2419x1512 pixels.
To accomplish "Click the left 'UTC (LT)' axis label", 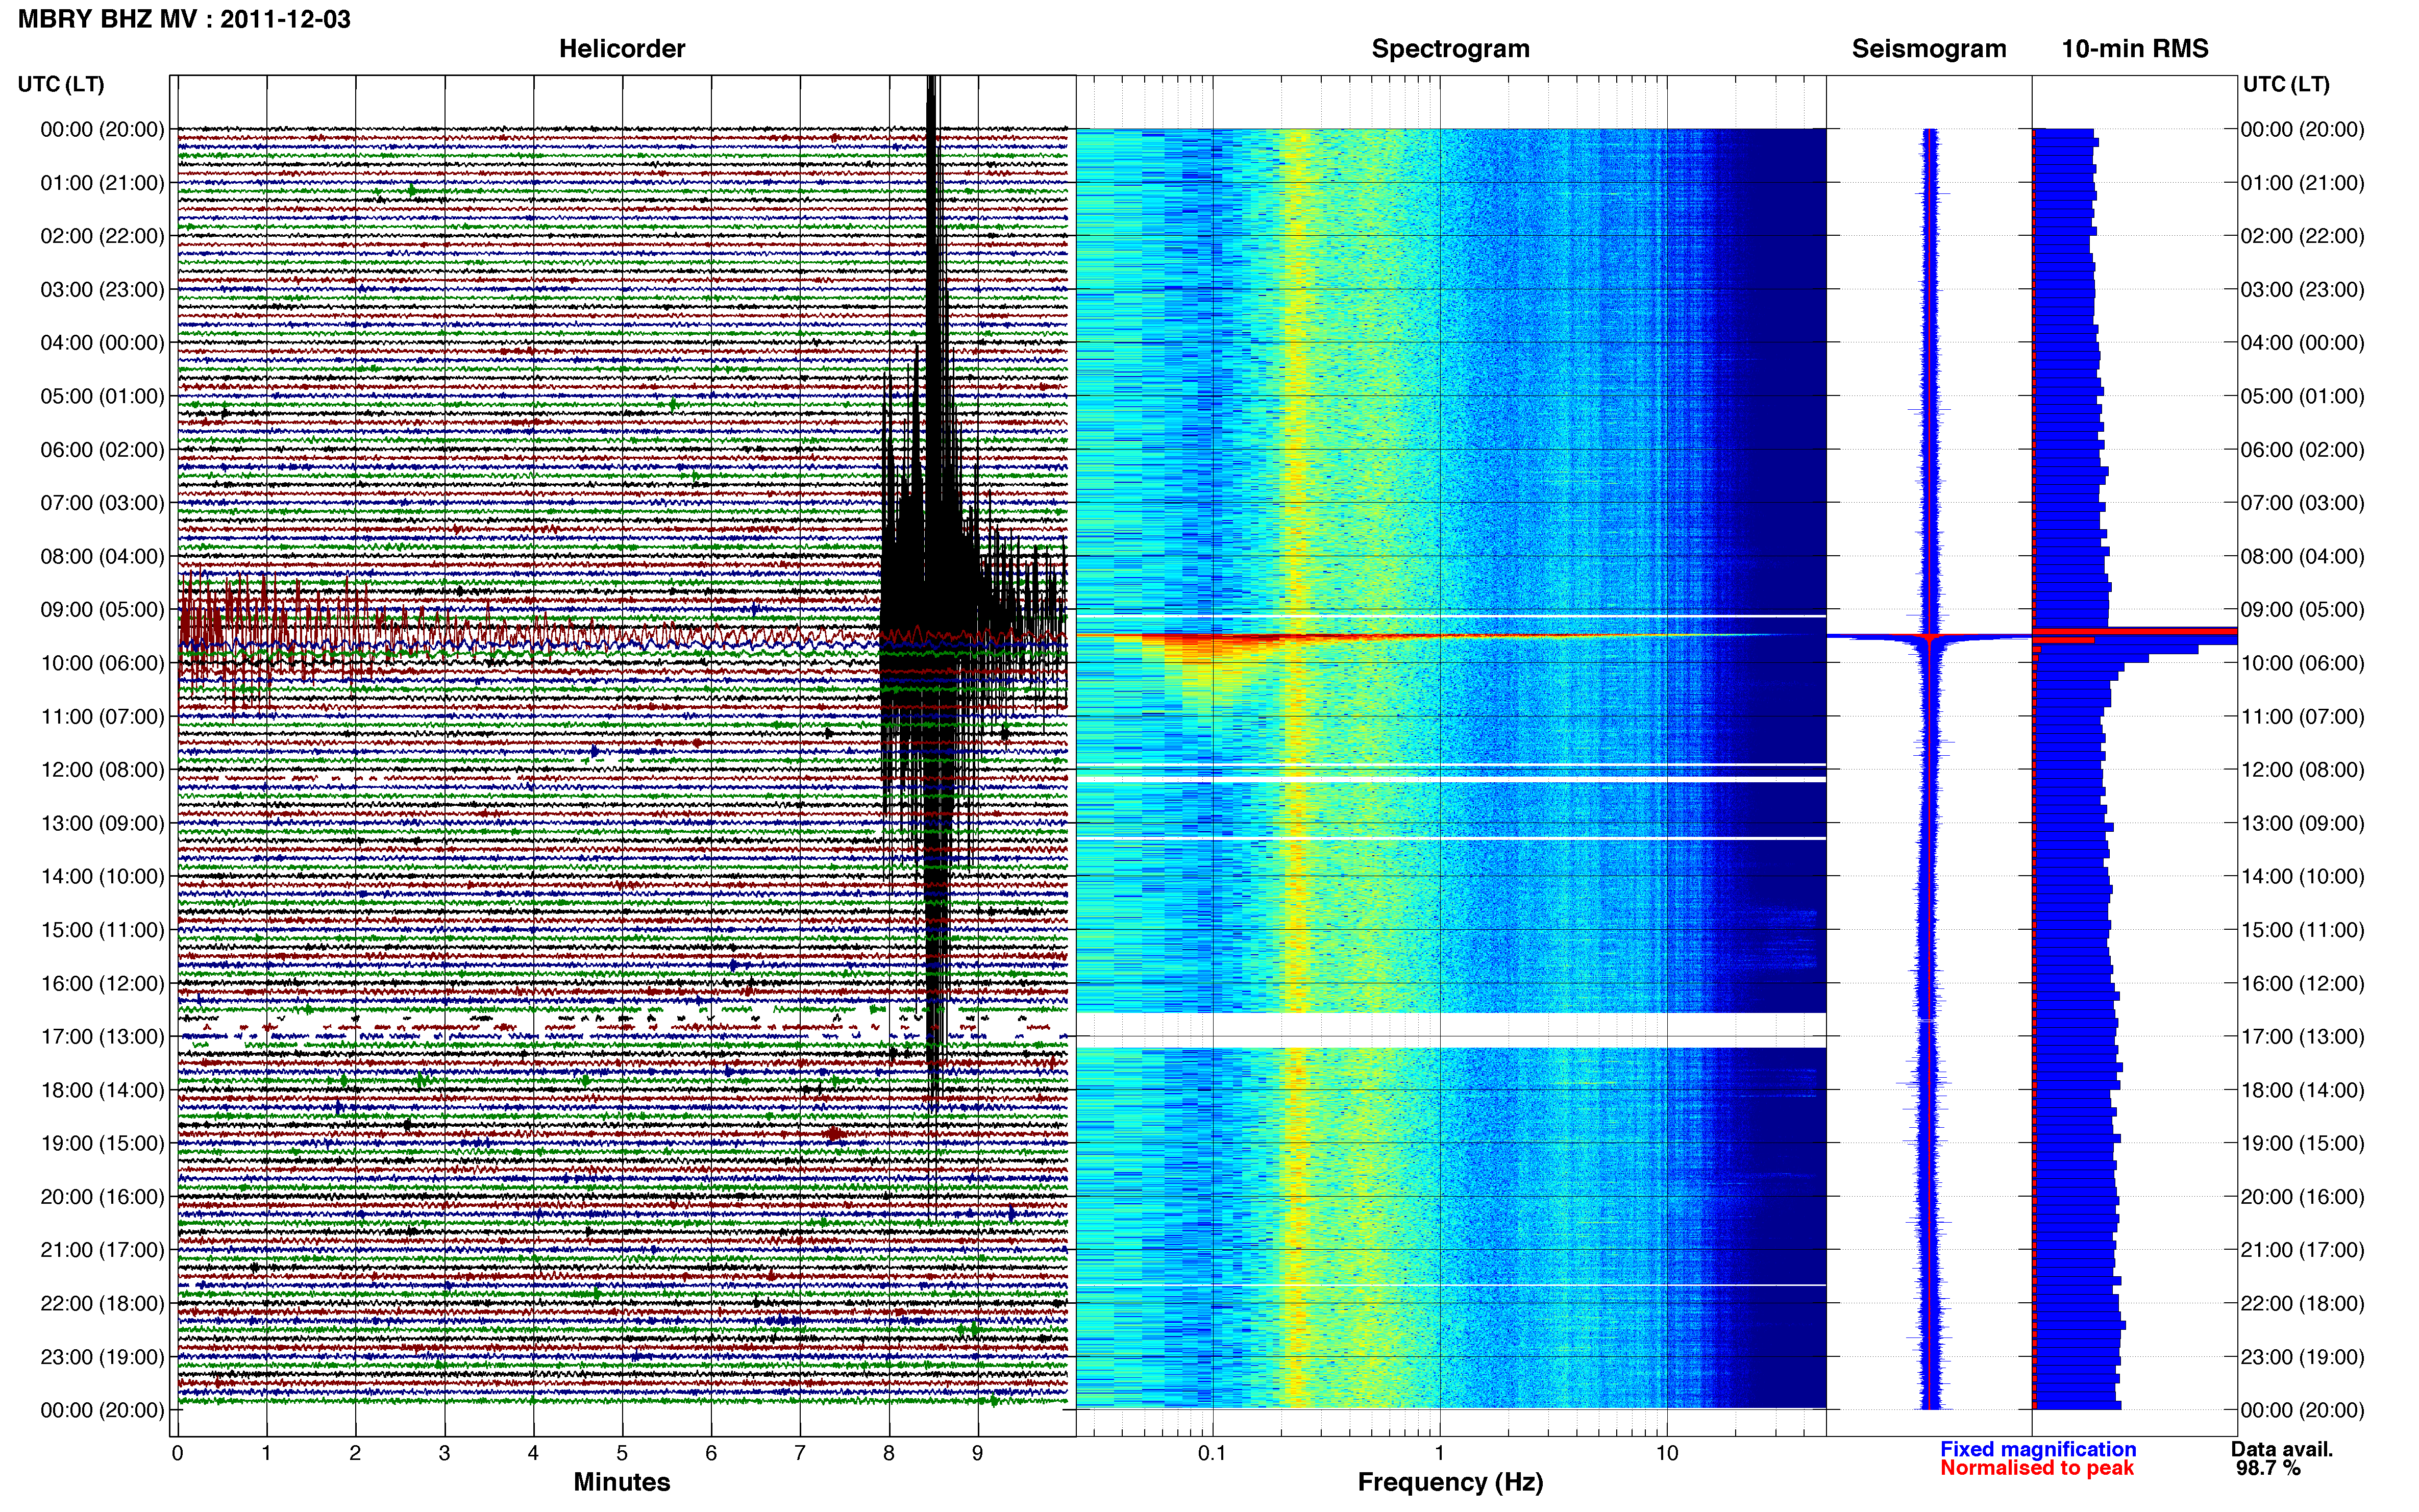I will 61,84.
